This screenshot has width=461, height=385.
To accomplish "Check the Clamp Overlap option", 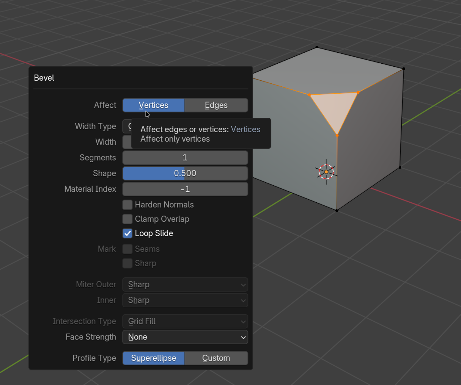I will point(127,219).
